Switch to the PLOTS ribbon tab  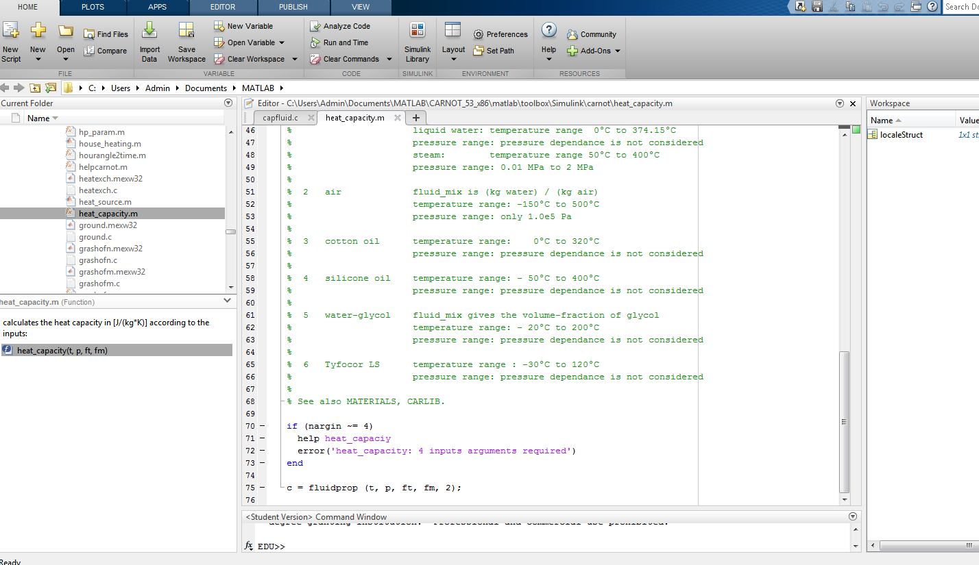pyautogui.click(x=93, y=7)
